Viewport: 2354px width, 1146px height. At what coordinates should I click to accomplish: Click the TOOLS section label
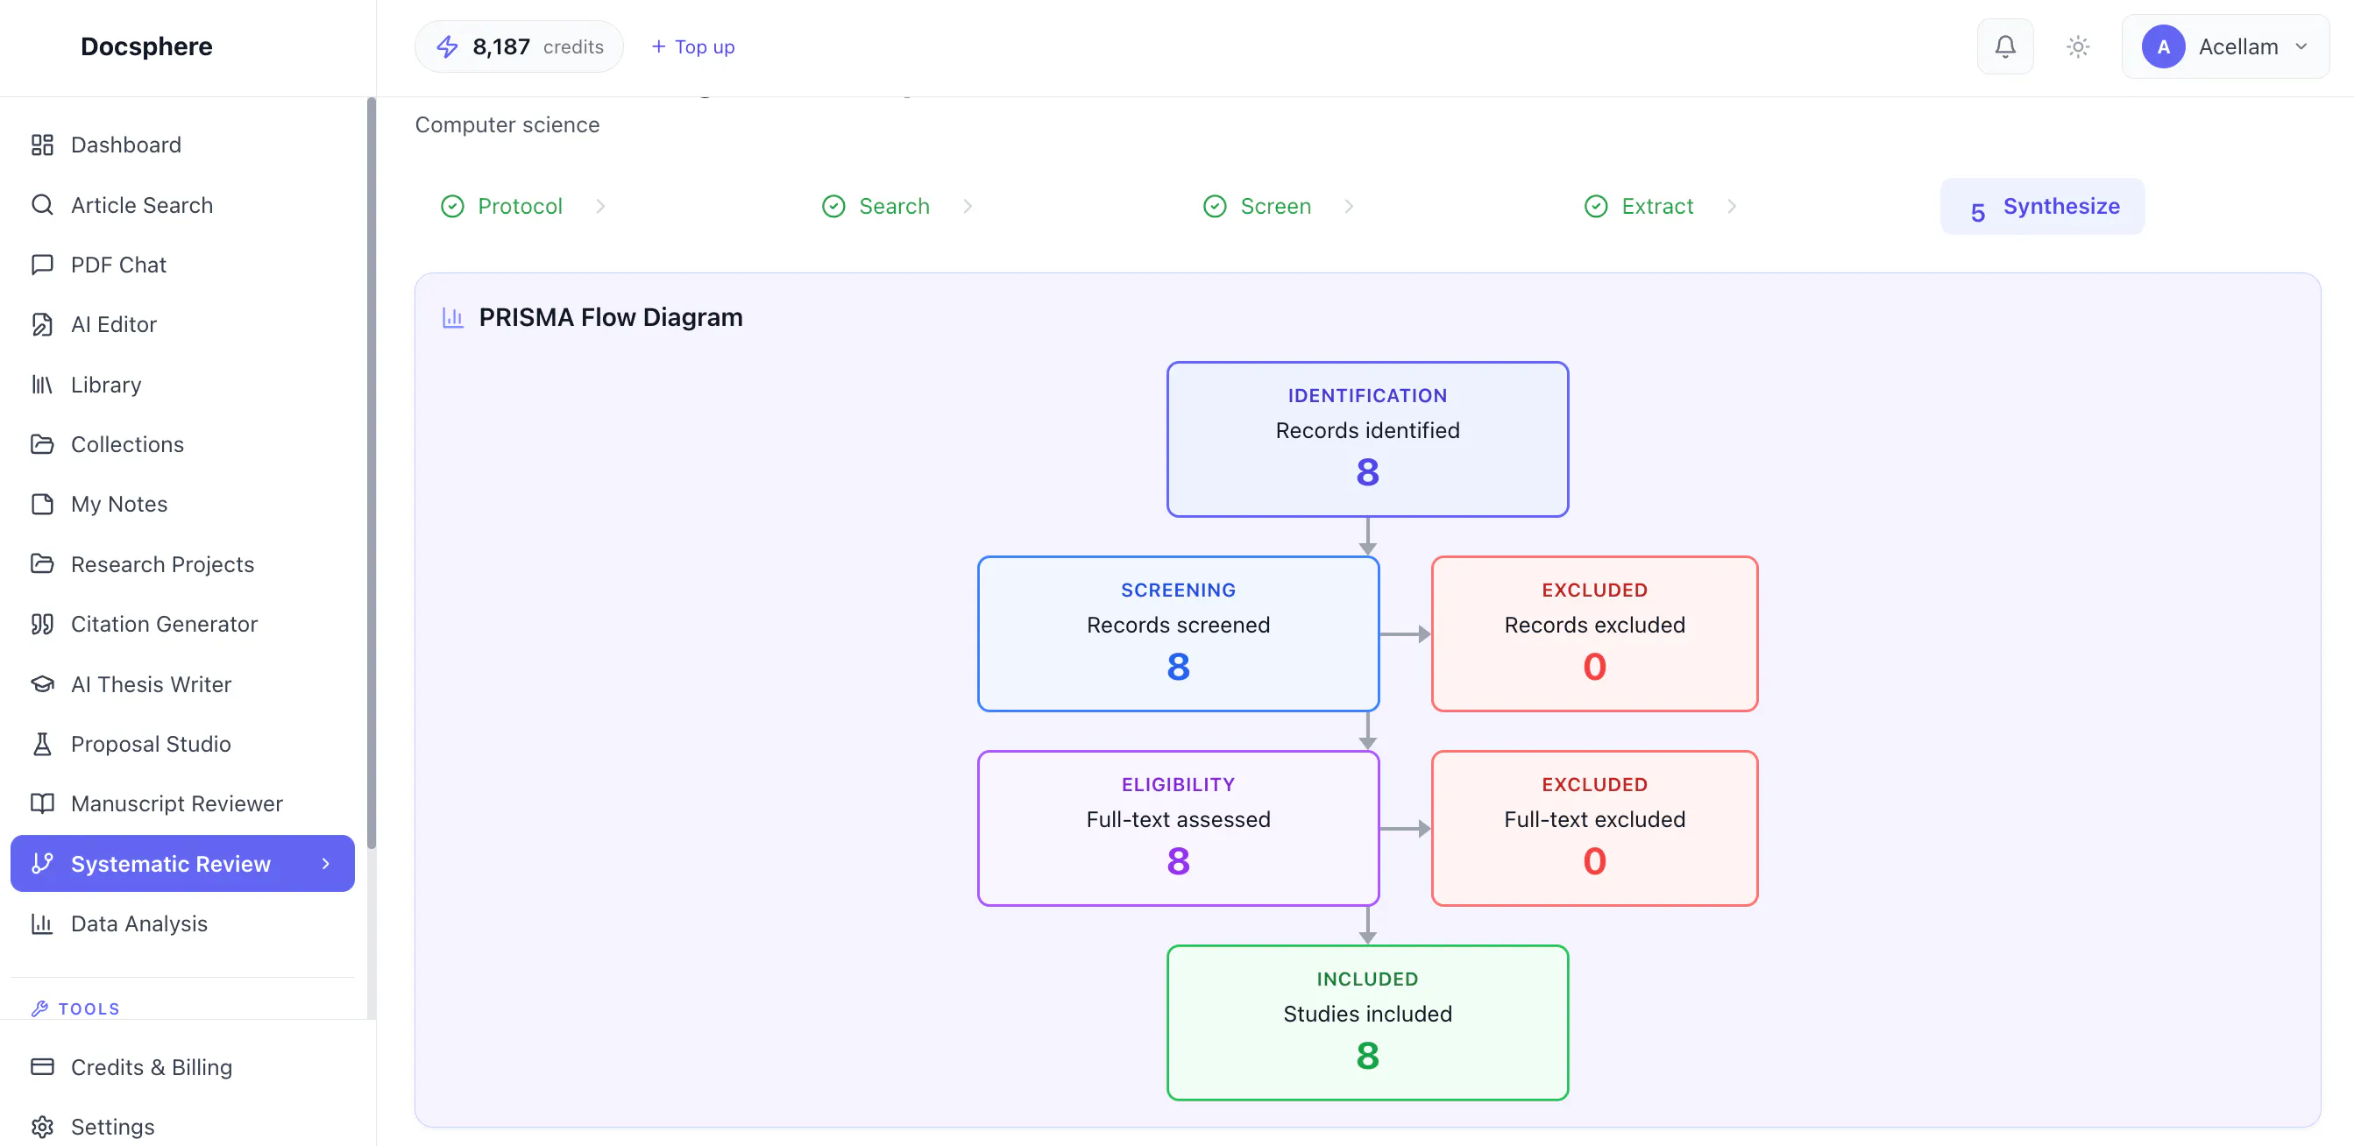89,1009
